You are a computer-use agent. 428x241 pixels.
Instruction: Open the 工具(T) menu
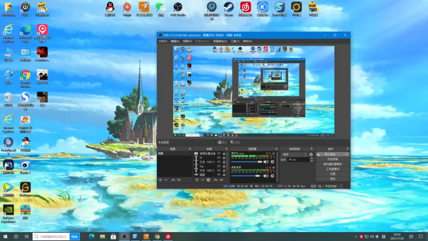[235, 41]
